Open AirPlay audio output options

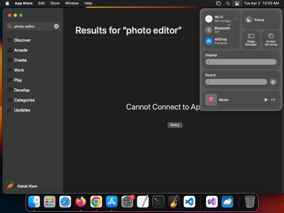pyautogui.click(x=273, y=82)
